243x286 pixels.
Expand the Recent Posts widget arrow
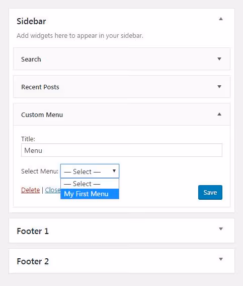point(219,87)
